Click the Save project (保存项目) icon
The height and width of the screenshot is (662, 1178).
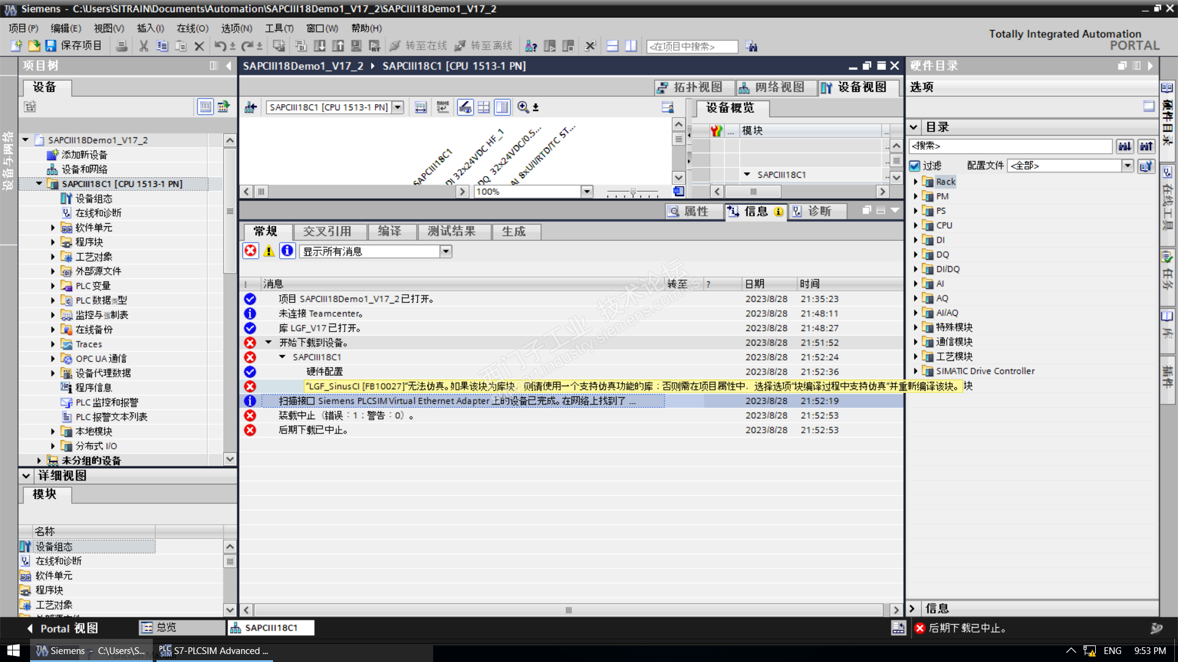[x=50, y=46]
